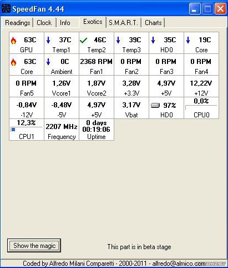
Task: Select the Exotics tab
Action: 93,22
